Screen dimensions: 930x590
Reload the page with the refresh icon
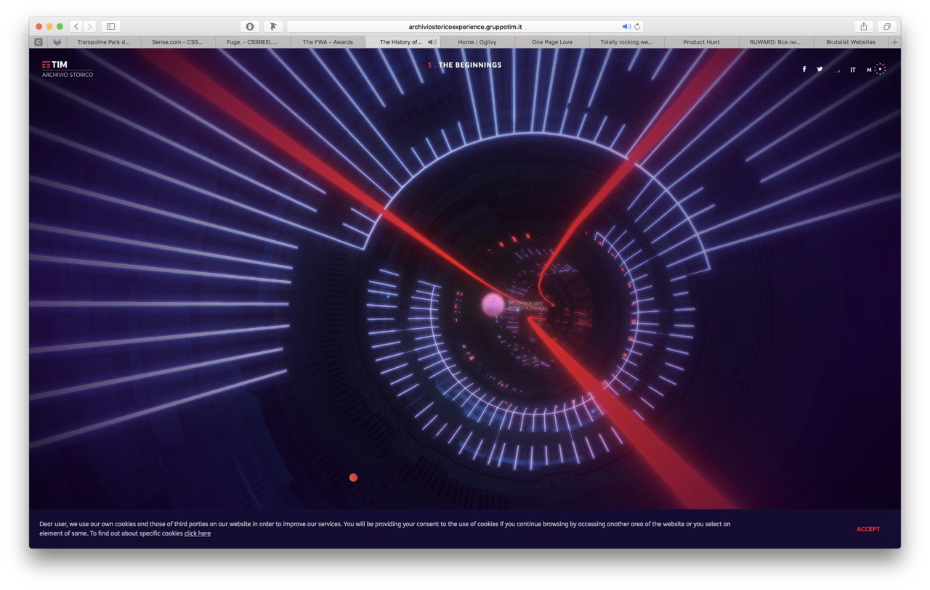(x=637, y=26)
